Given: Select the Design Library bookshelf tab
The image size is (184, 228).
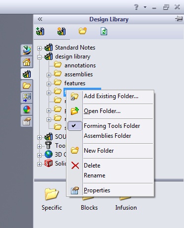Looking at the screenshot, I should (27, 74).
